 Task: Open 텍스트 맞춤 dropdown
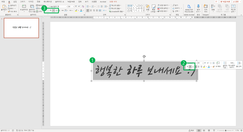coord(115,8)
